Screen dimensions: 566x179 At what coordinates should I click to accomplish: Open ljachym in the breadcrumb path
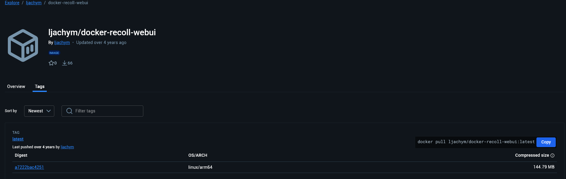pos(34,3)
